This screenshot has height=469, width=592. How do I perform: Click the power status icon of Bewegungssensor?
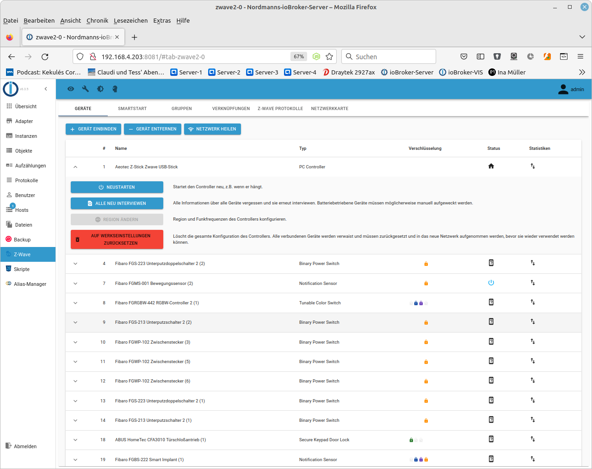[x=491, y=283]
